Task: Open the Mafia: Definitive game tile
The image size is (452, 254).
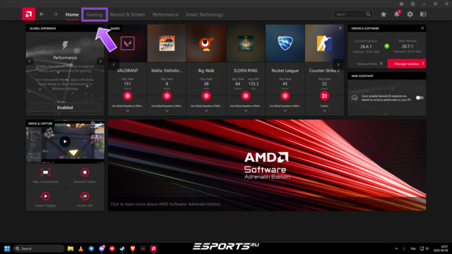Action: point(167,43)
